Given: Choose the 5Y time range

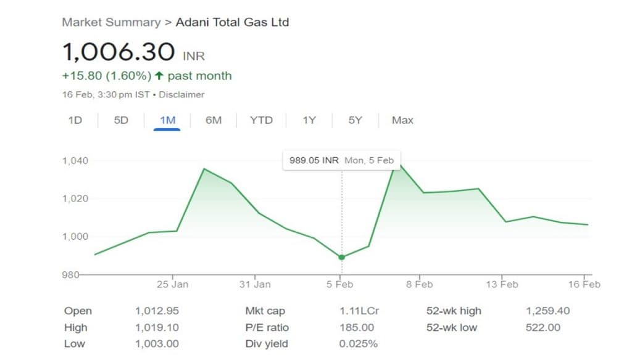Looking at the screenshot, I should [355, 120].
